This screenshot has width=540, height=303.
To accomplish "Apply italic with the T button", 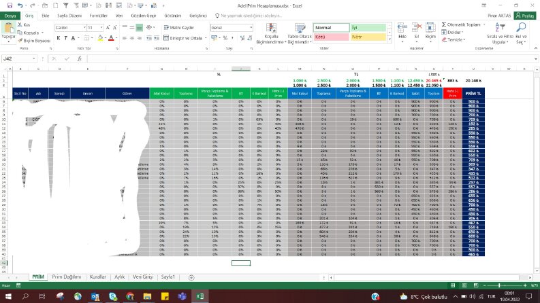I will (65, 38).
